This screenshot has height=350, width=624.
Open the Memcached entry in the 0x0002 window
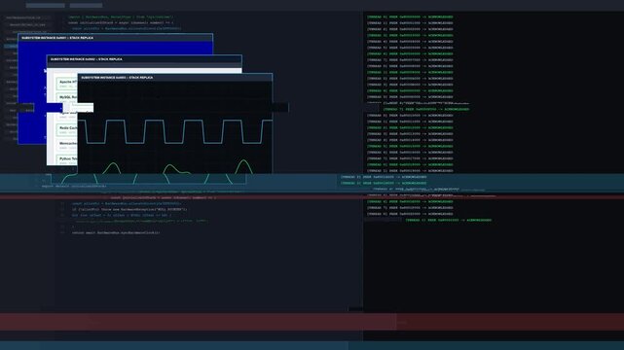click(67, 145)
